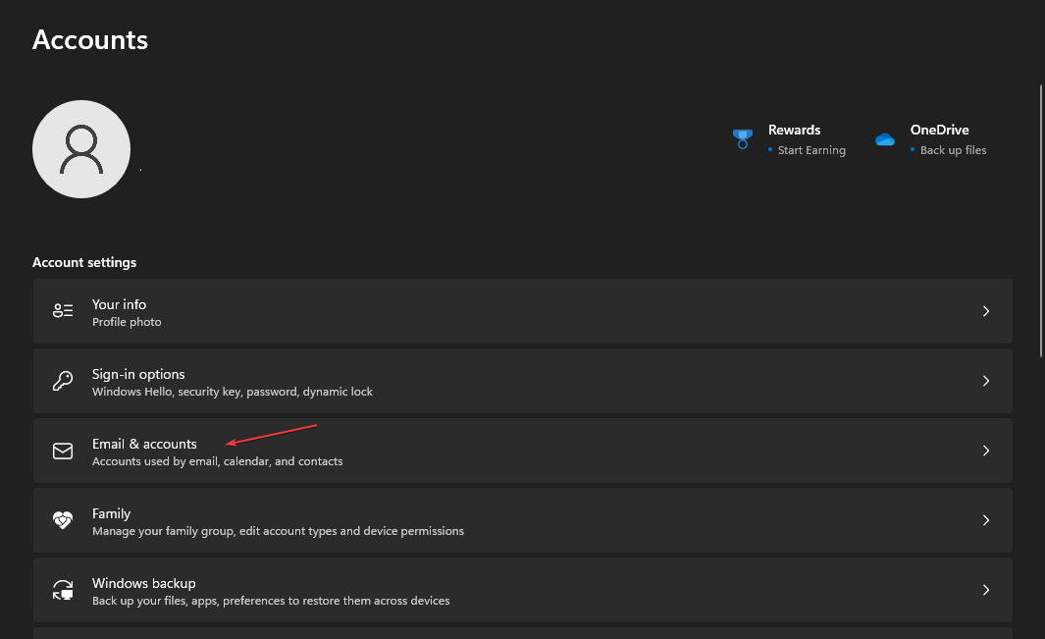Click the vertical scrollbar on right edge
The image size is (1045, 639).
1040,221
